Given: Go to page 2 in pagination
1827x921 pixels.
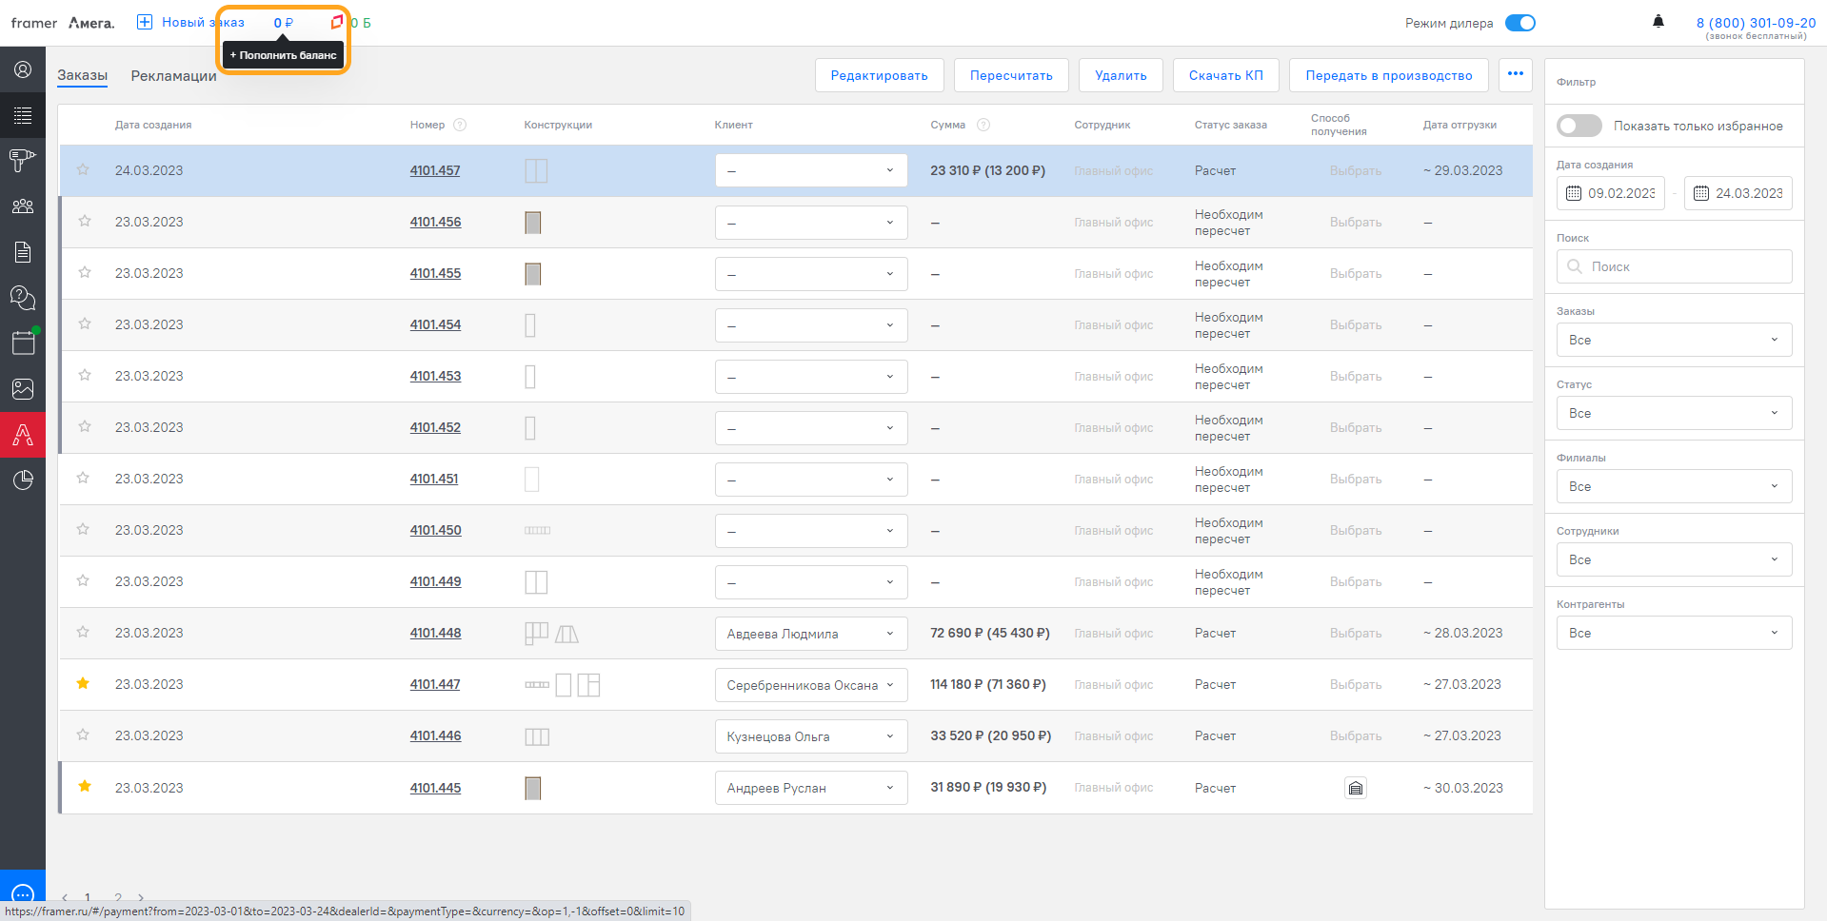Looking at the screenshot, I should click(118, 897).
